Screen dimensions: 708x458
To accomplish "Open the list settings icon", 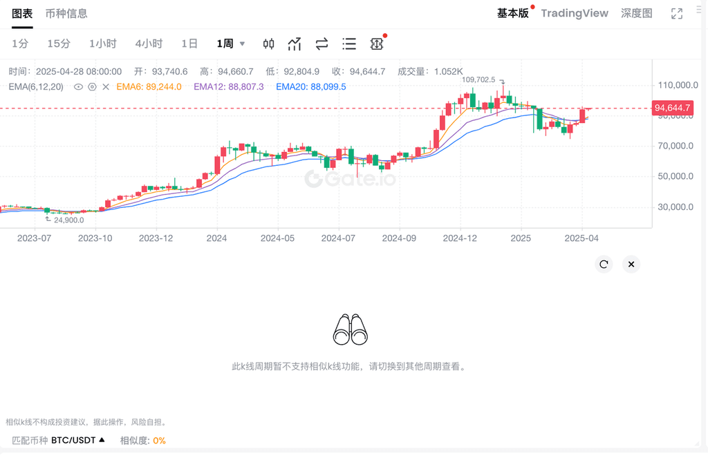I will pos(349,44).
